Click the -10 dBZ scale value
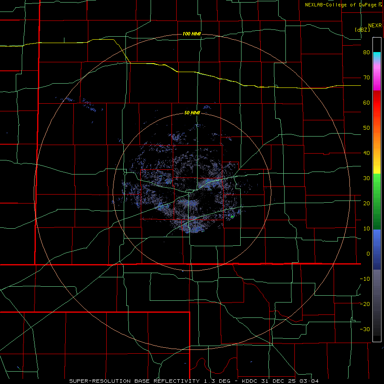This screenshot has height=384, width=384. click(365, 279)
